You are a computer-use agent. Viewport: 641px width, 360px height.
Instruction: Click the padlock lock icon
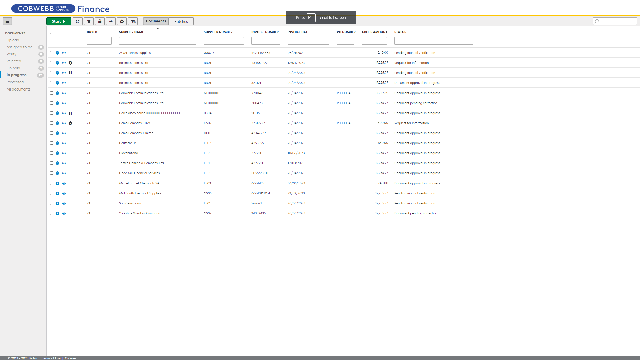(x=100, y=21)
